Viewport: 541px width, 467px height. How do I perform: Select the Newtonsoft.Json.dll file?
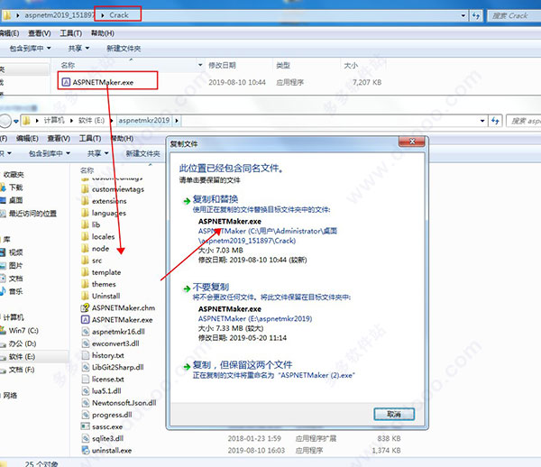point(119,403)
